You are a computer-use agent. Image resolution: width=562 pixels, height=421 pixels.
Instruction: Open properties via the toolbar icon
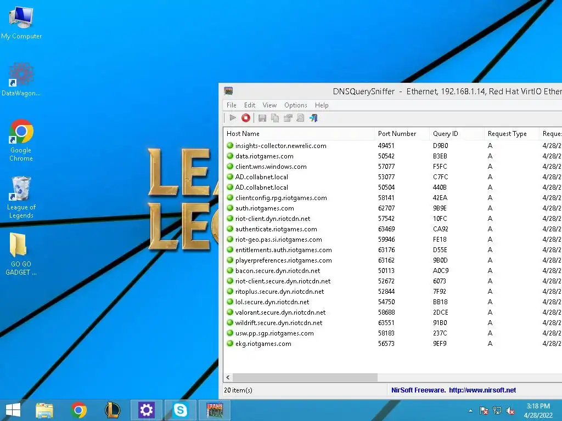coord(288,118)
